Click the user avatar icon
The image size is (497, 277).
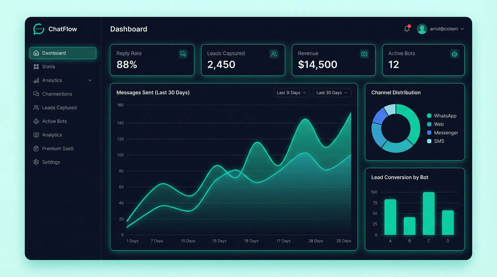point(422,29)
